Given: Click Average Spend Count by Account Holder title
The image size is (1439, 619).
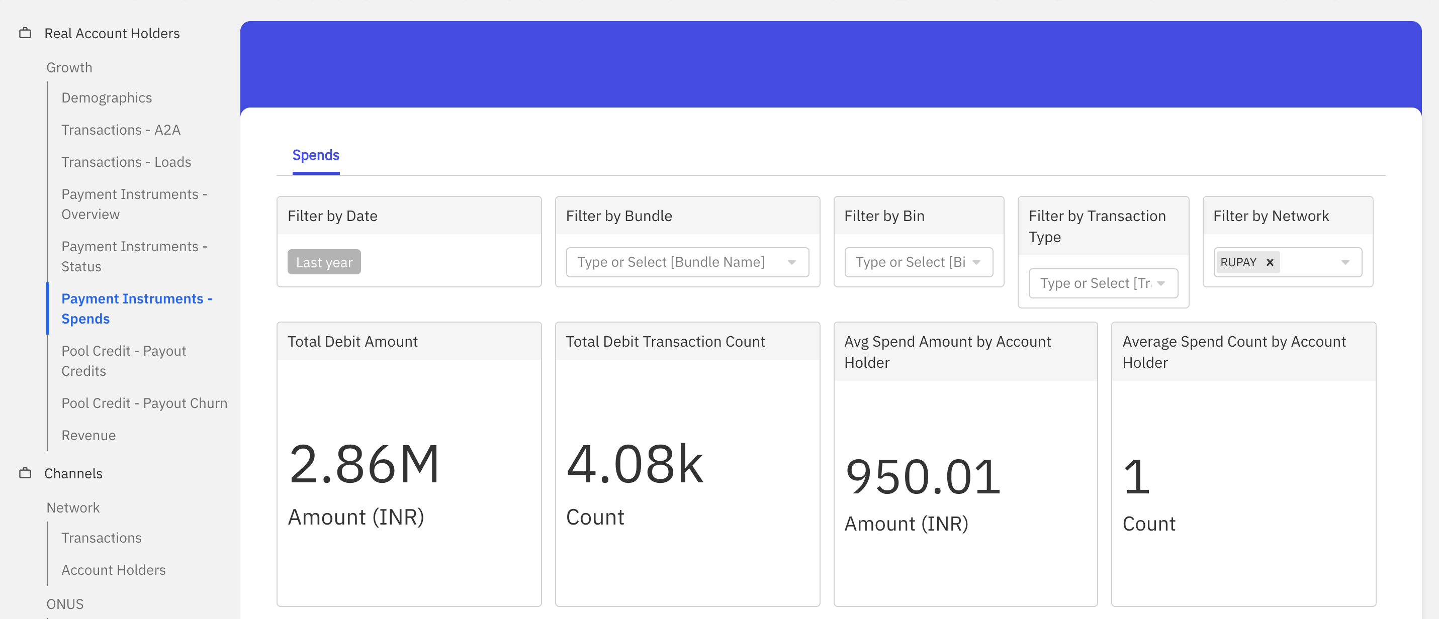Looking at the screenshot, I should click(1234, 352).
